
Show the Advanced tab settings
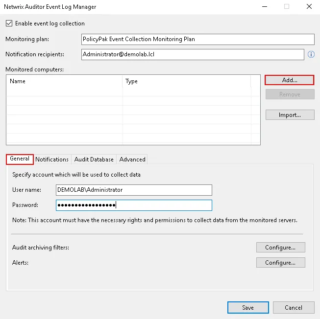[x=132, y=159]
